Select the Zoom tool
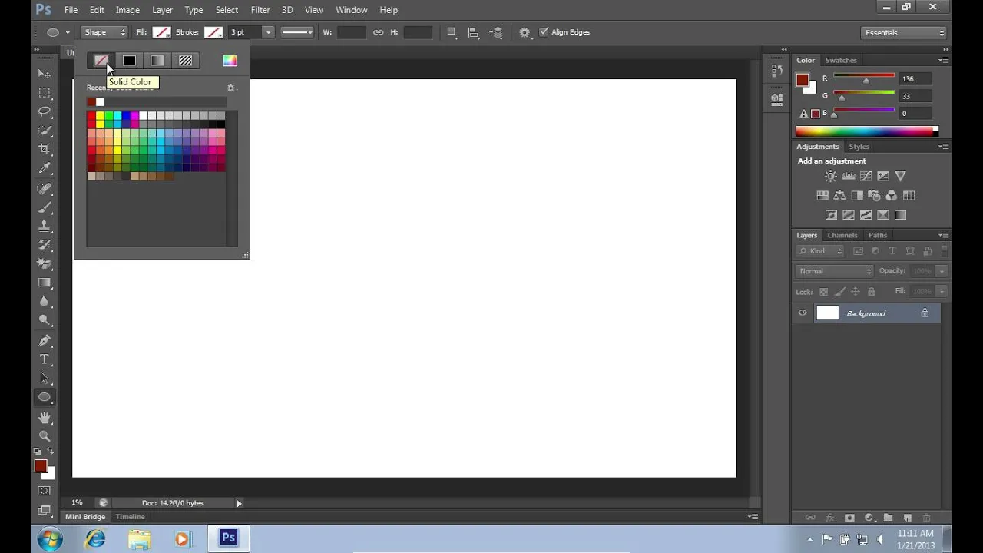This screenshot has width=983, height=553. tap(45, 435)
